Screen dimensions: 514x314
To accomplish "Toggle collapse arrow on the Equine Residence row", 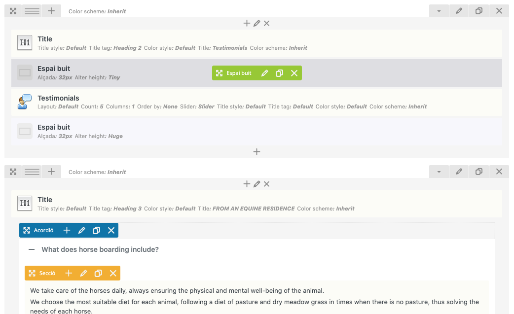I will (439, 172).
